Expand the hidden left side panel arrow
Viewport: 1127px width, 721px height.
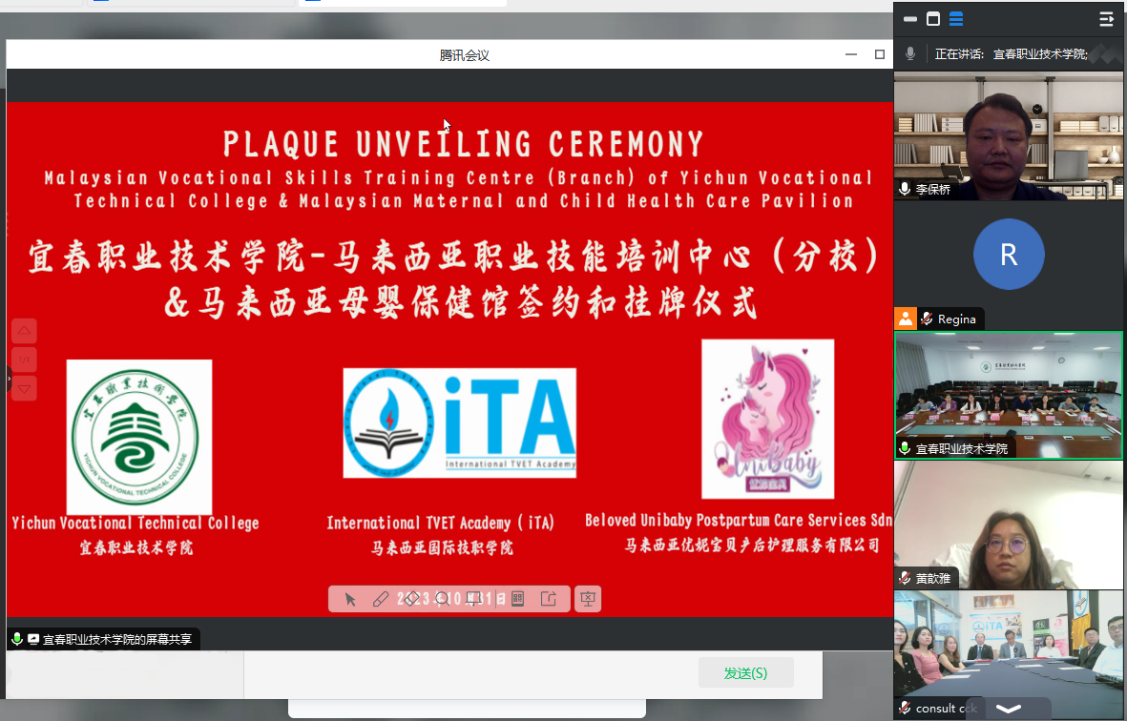point(10,379)
